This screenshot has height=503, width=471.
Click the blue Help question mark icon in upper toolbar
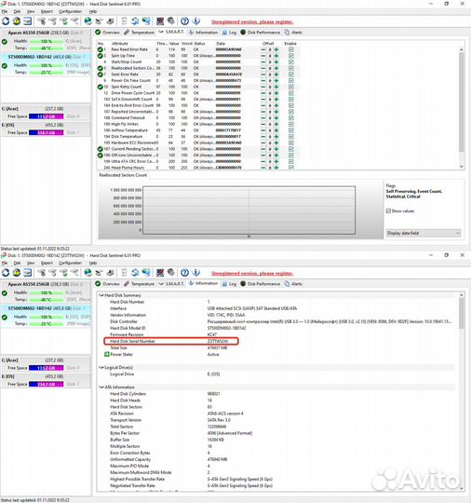pos(184,21)
